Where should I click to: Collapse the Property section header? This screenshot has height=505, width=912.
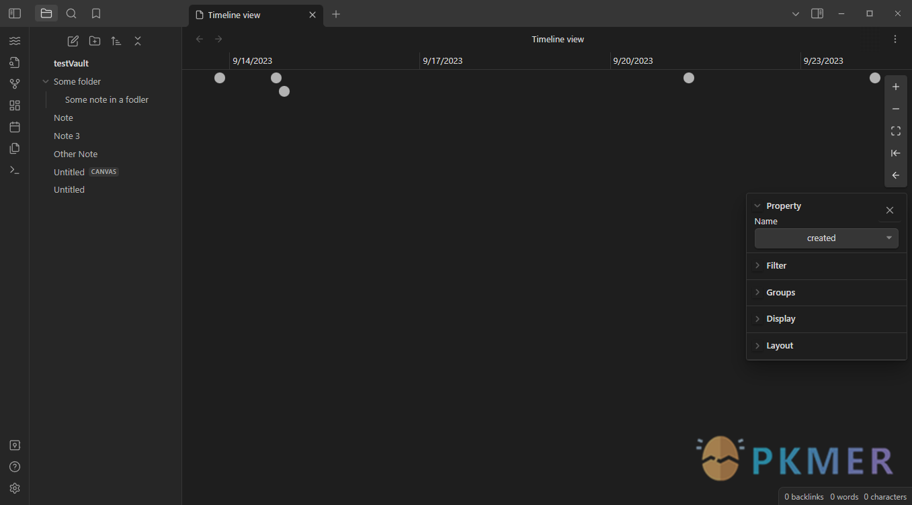[758, 205]
